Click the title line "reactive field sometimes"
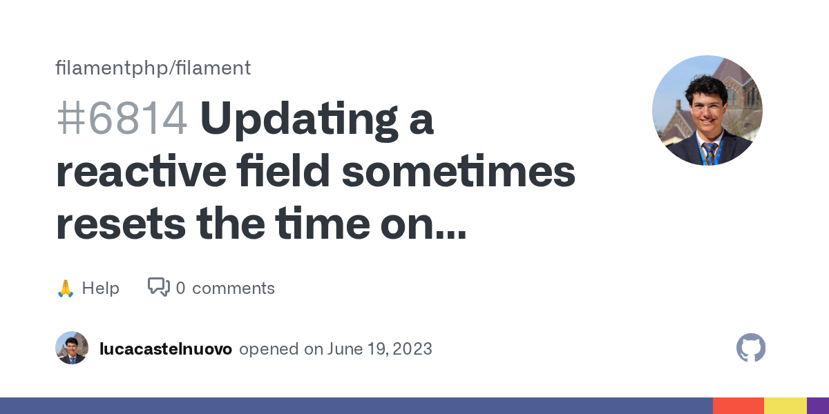 [315, 172]
